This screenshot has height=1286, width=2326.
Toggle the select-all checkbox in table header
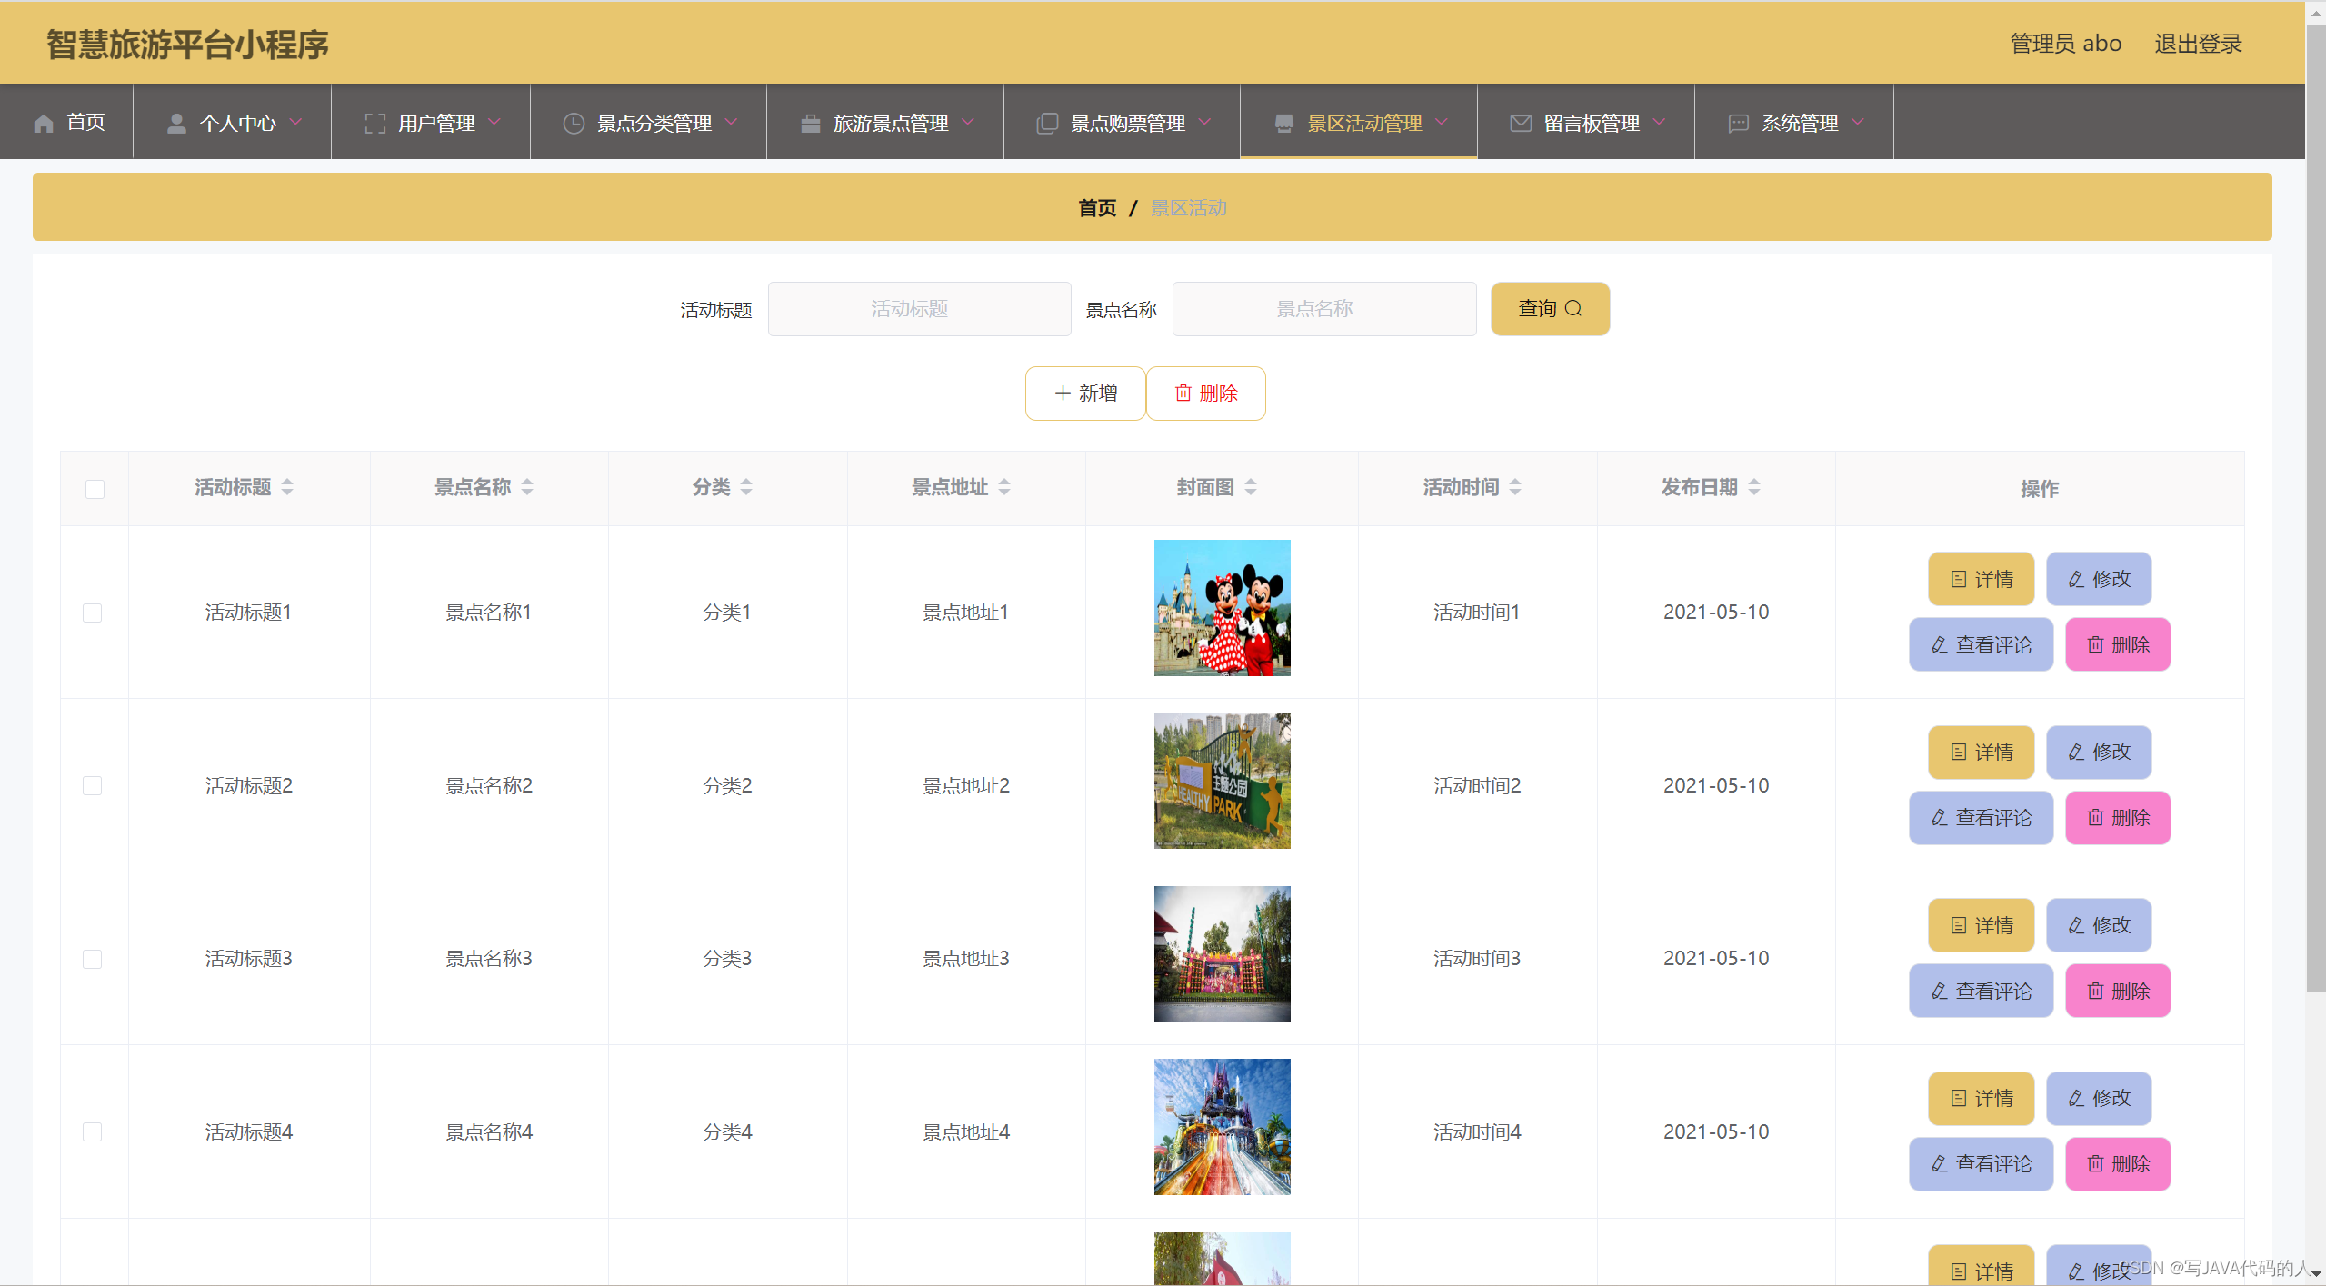click(95, 489)
